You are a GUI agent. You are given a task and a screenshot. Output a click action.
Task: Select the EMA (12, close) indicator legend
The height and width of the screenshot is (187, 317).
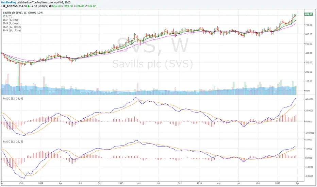coord(12,27)
